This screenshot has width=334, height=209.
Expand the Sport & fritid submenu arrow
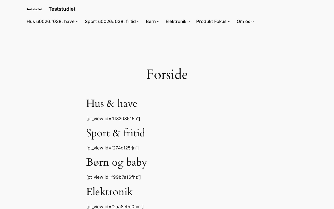point(138,22)
